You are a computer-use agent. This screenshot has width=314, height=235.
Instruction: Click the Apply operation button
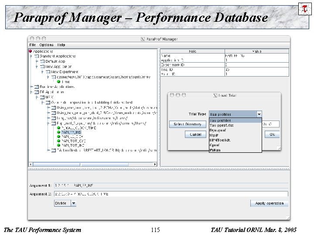tap(270, 203)
